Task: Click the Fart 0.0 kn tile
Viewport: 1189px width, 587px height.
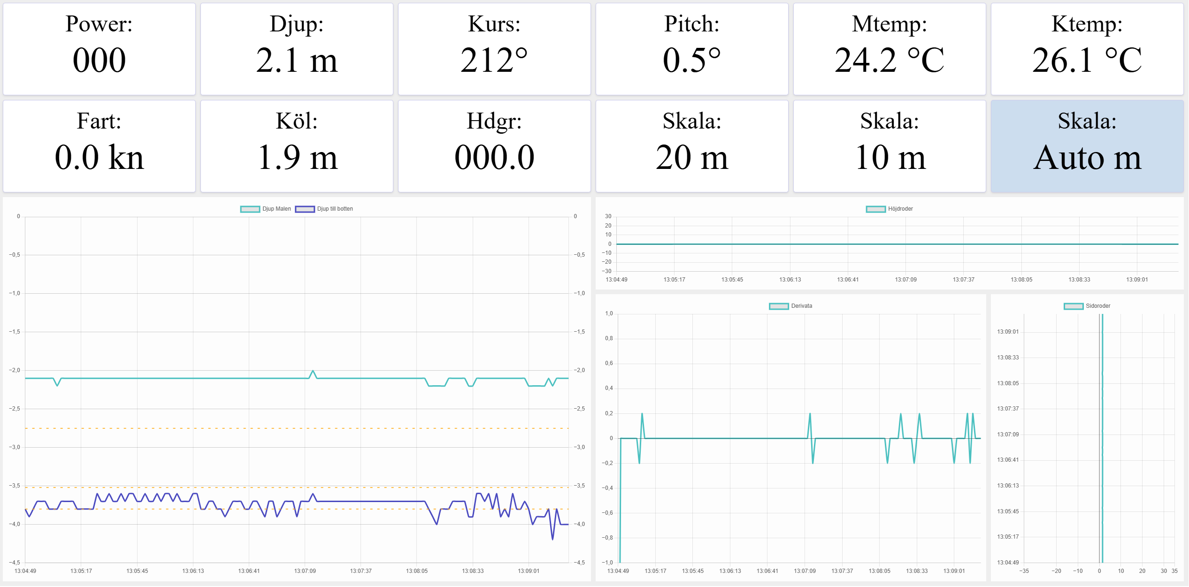Action: (99, 146)
